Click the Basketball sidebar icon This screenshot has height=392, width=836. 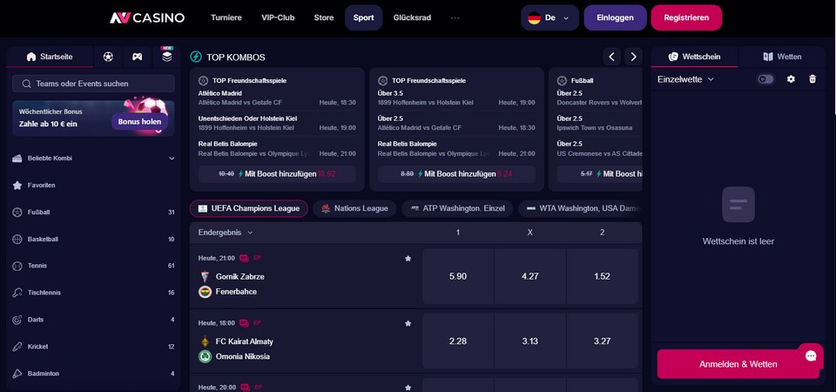17,239
